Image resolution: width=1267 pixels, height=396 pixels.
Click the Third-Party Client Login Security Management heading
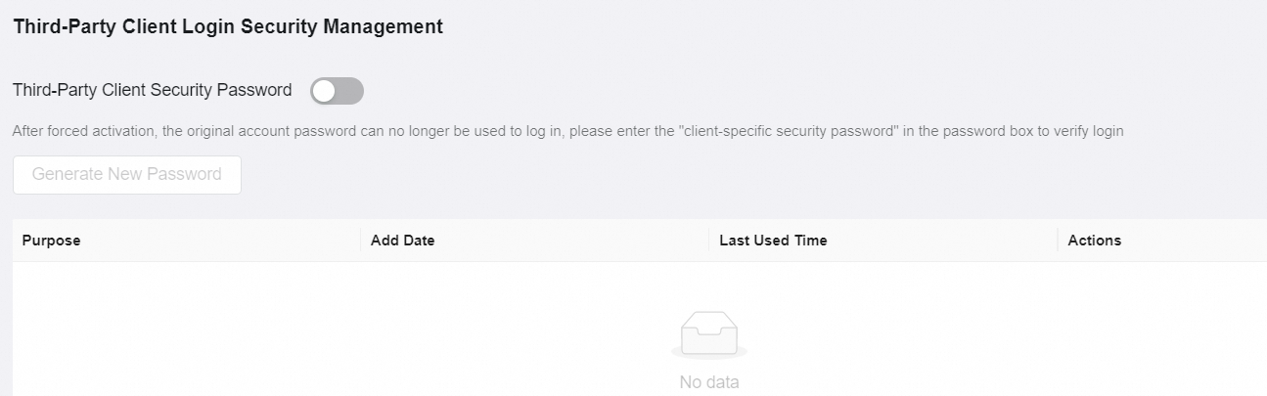[228, 27]
